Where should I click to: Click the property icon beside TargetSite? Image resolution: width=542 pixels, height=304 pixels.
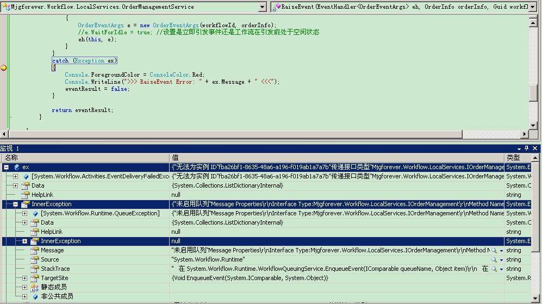click(35, 278)
